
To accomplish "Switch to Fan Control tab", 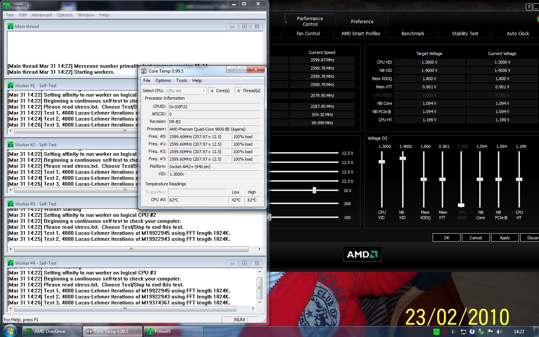I will (x=308, y=34).
